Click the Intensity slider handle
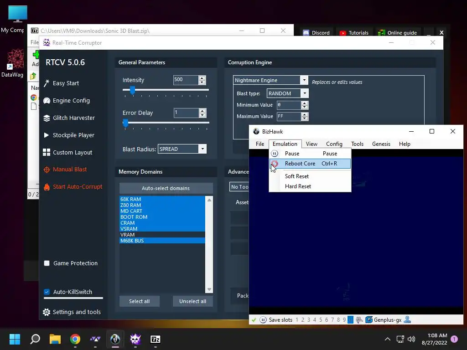The image size is (467, 350). point(133,90)
